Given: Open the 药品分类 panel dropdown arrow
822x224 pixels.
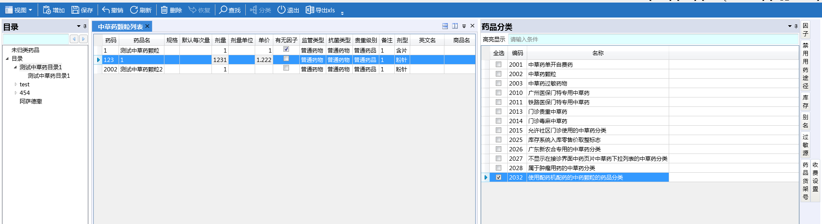Looking at the screenshot, I should (x=790, y=26).
